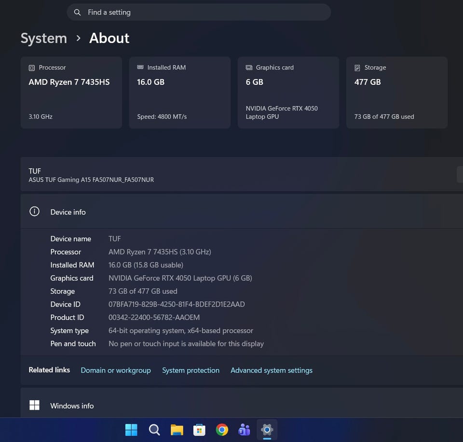This screenshot has height=442, width=463.
Task: Open Microsoft Teams from taskbar
Action: (244, 429)
